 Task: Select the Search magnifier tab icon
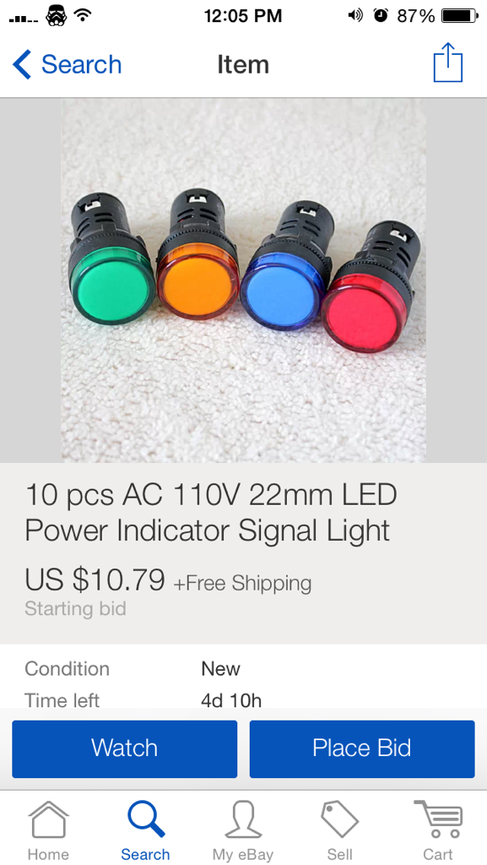tap(145, 819)
